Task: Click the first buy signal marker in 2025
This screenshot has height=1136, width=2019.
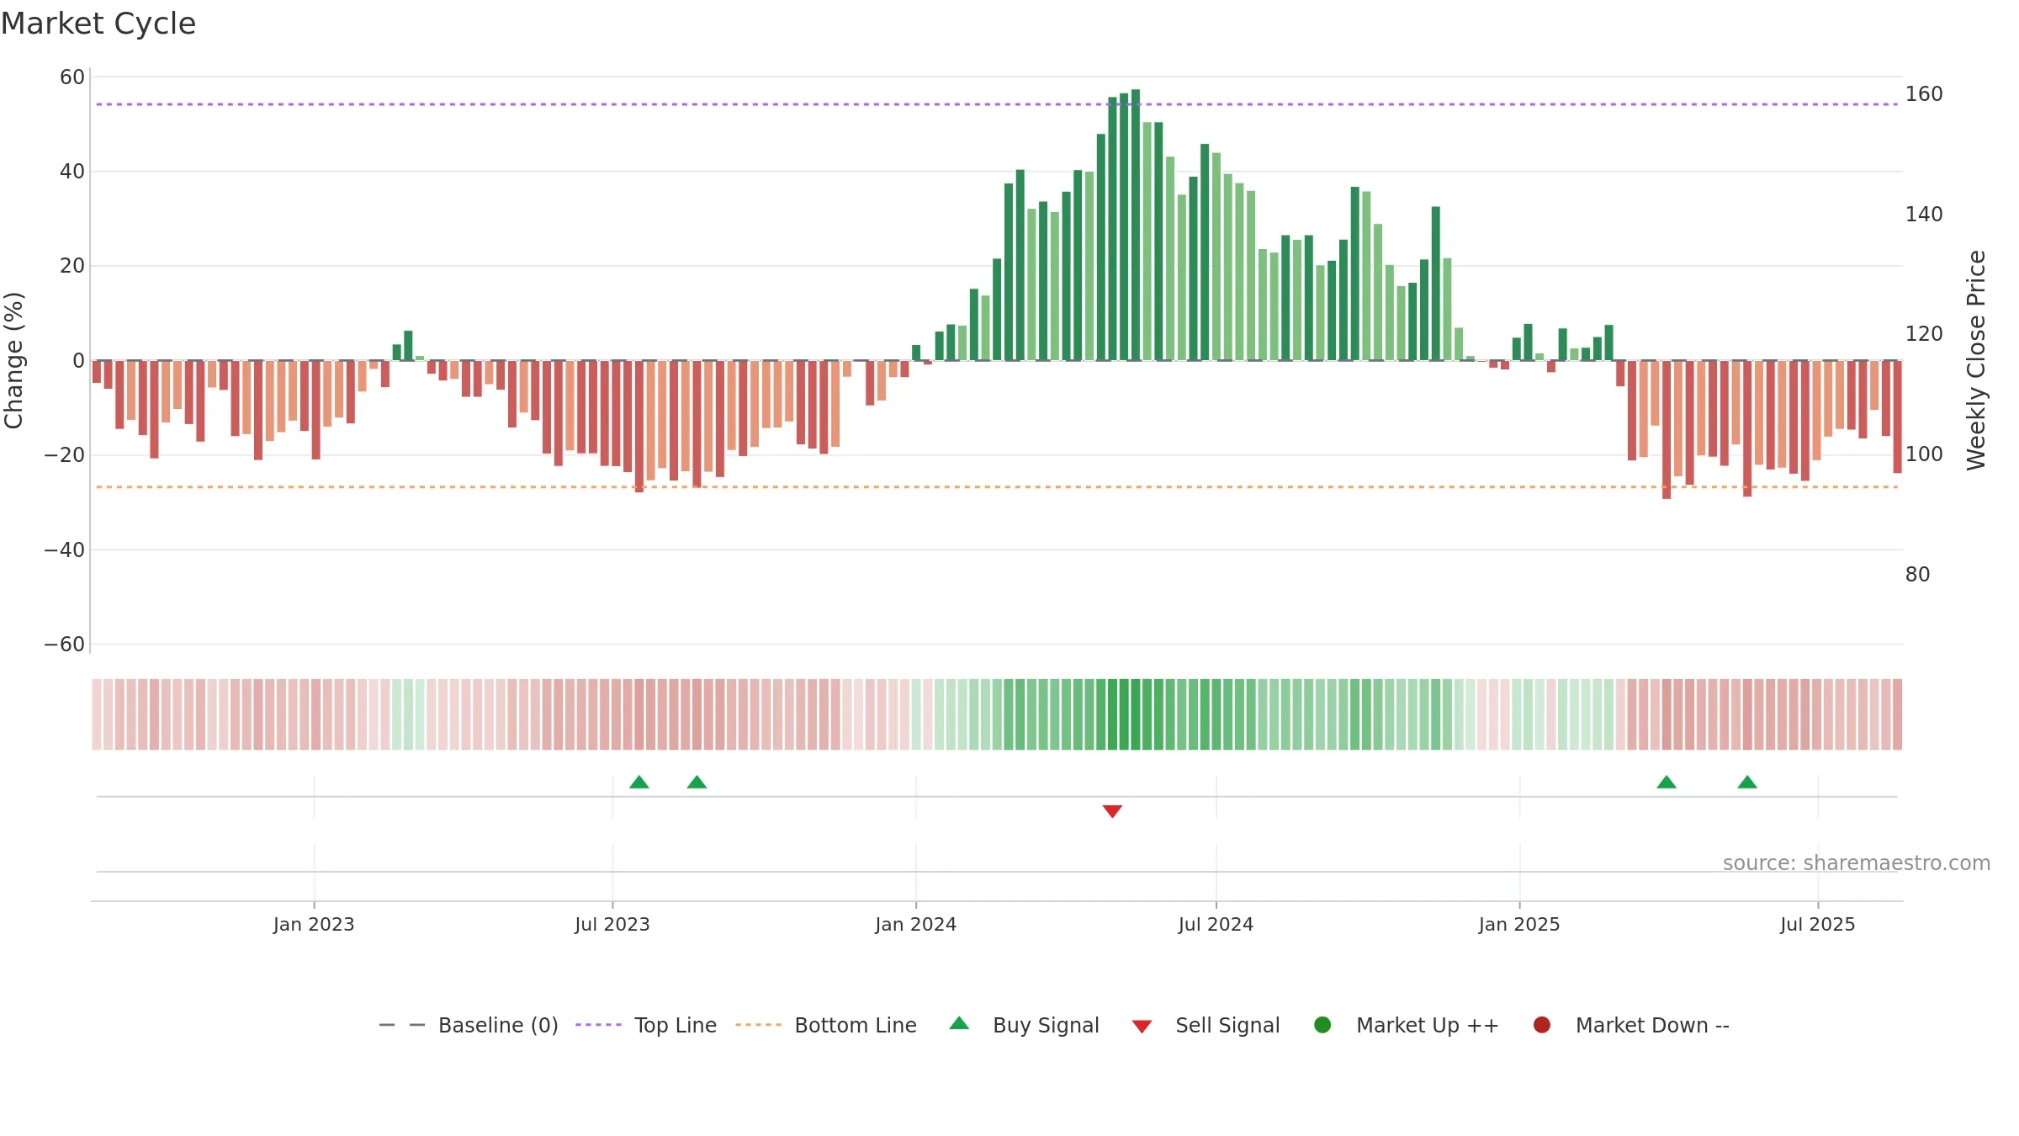Action: point(1667,782)
